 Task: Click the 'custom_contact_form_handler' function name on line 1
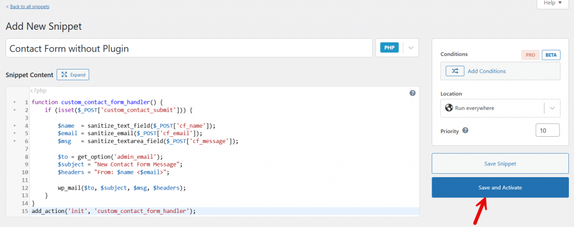pyautogui.click(x=106, y=102)
